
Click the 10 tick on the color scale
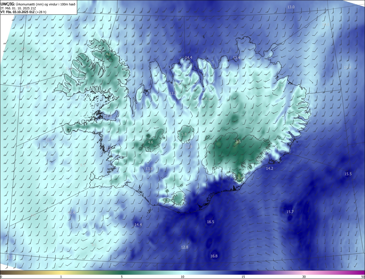click(x=182, y=277)
